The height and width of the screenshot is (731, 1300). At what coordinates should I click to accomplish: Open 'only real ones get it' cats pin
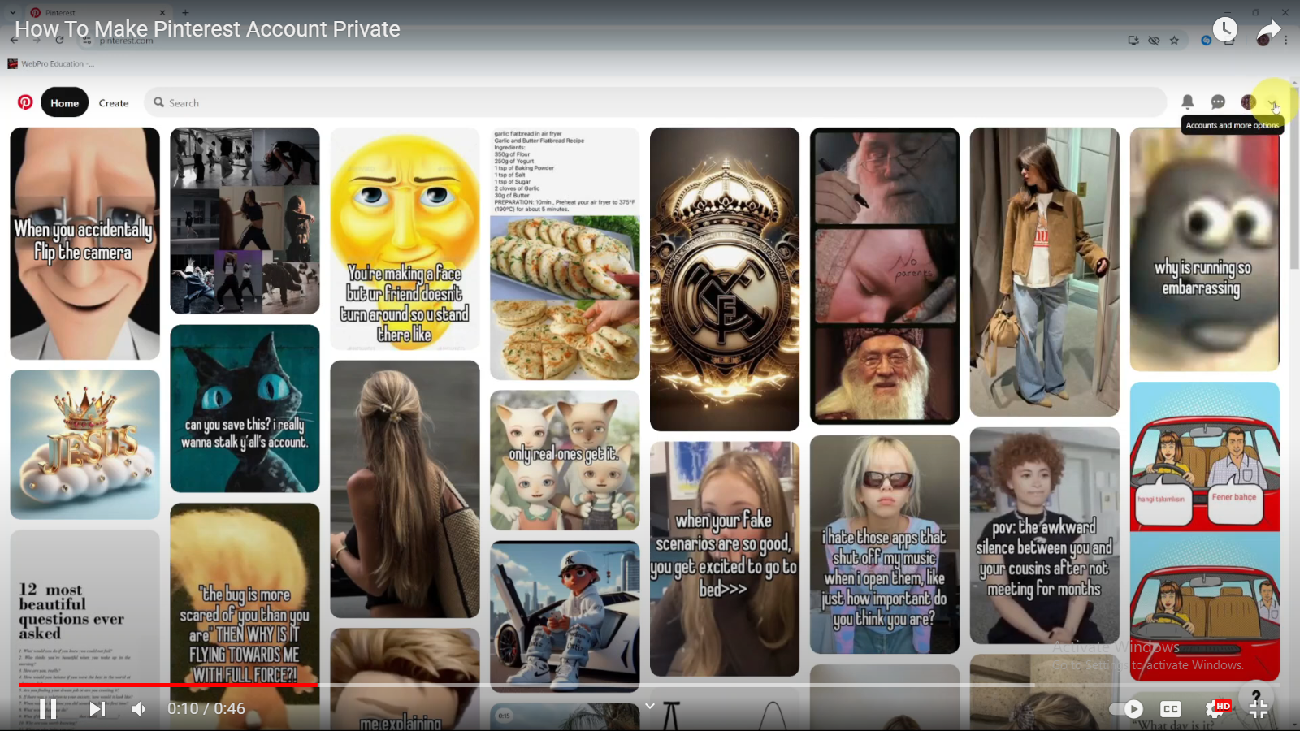[565, 461]
